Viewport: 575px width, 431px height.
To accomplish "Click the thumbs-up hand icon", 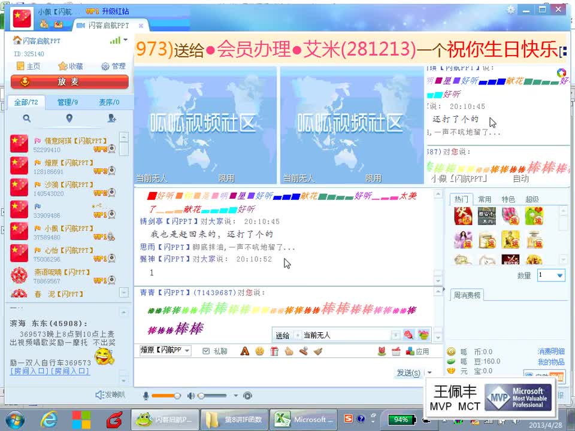I will (289, 351).
